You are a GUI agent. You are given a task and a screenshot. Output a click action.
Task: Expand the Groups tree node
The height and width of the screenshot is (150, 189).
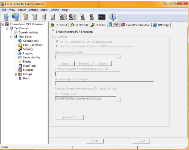(16, 74)
